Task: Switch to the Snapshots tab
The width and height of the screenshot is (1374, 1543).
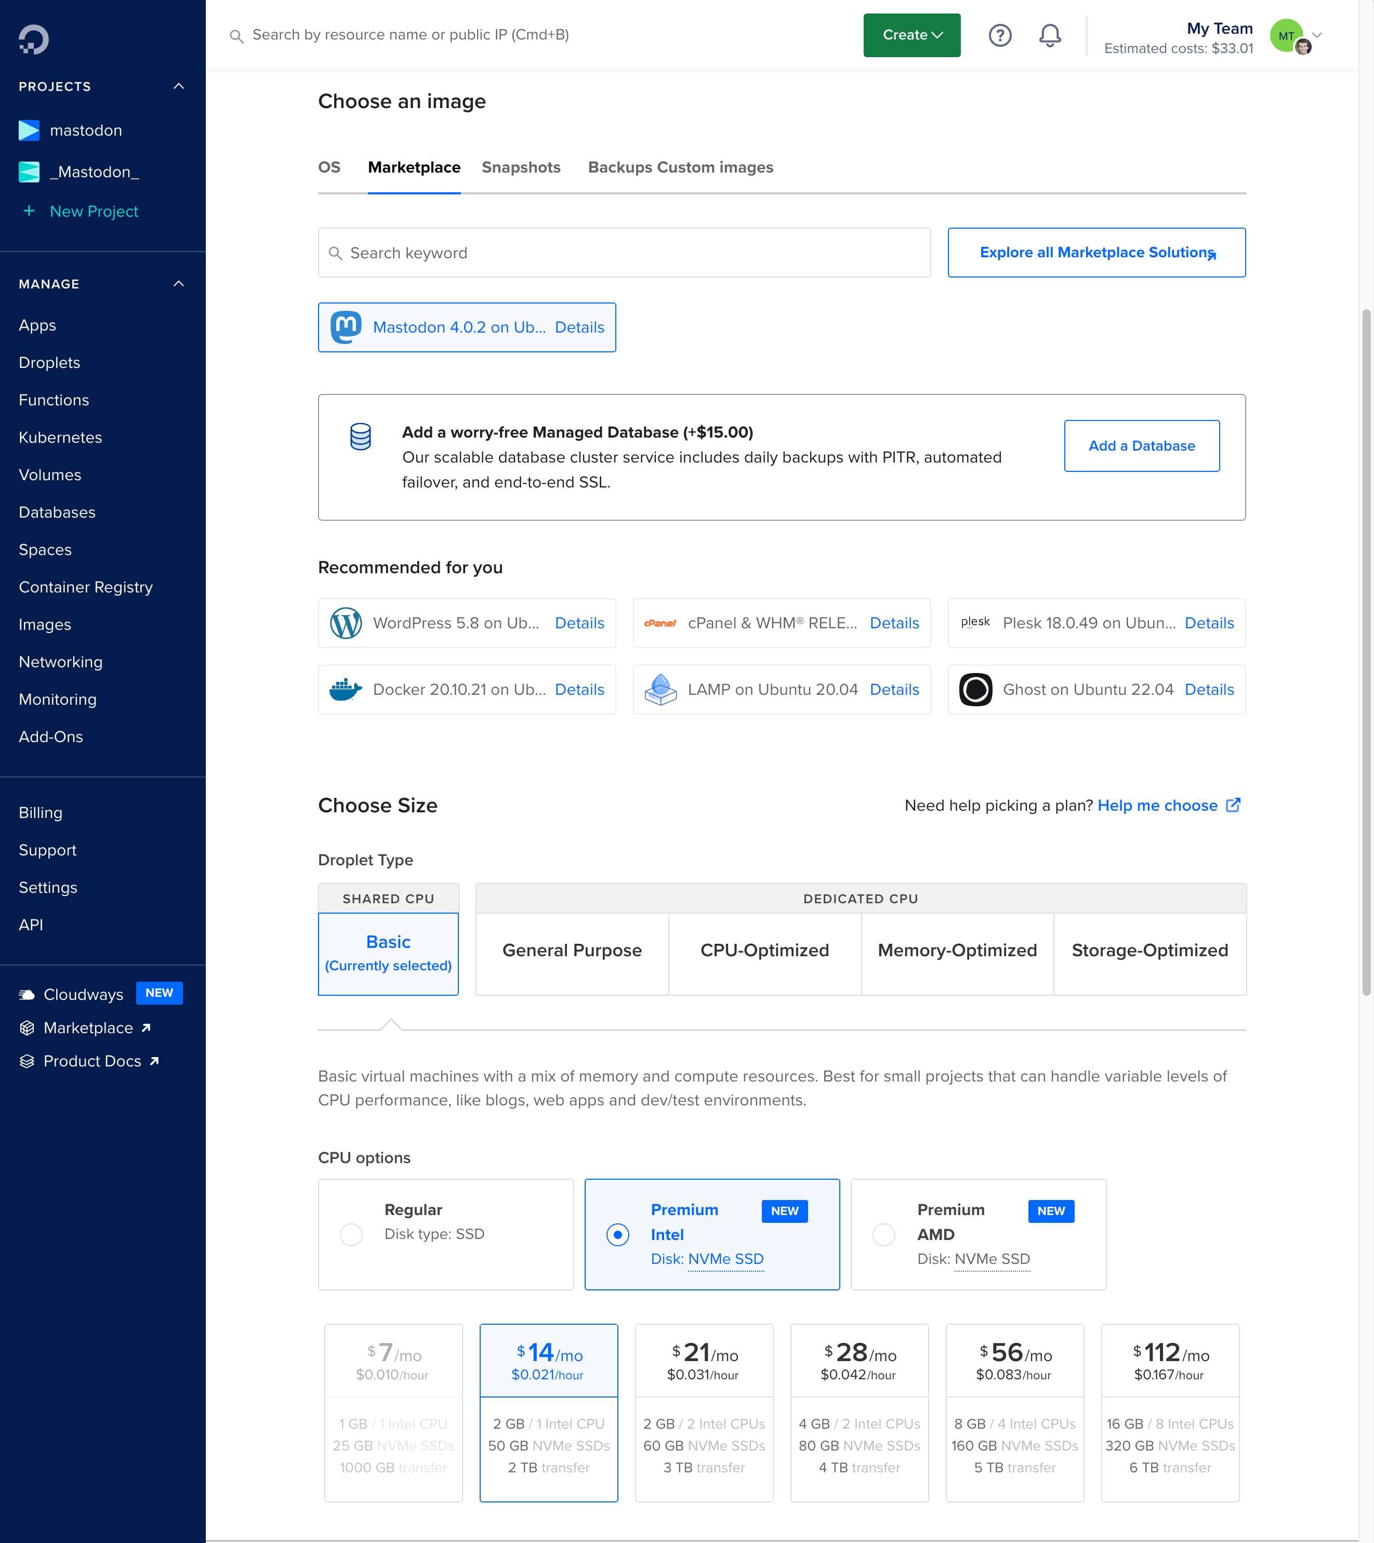Action: [521, 167]
